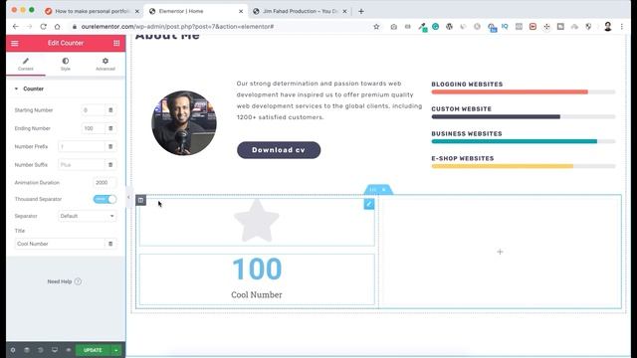Go to the browser home page
The width and height of the screenshot is (637, 358).
[58, 27]
